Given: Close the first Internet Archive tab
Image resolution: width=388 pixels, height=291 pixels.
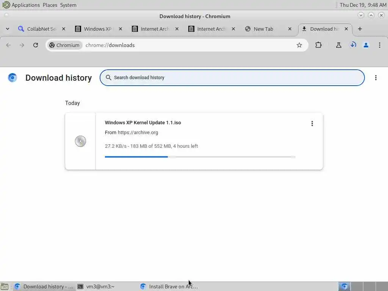Looking at the screenshot, I should coord(177,29).
